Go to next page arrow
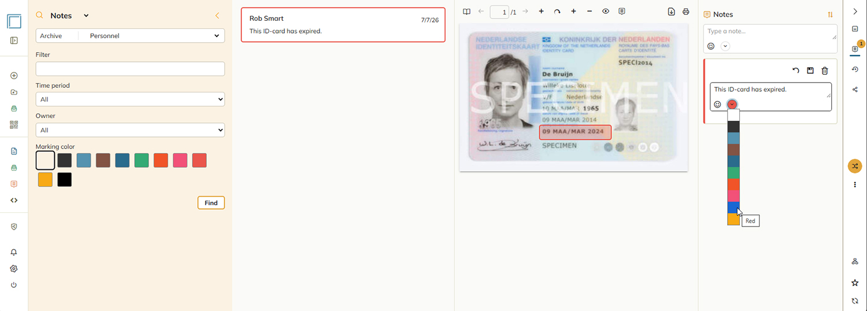 [525, 12]
